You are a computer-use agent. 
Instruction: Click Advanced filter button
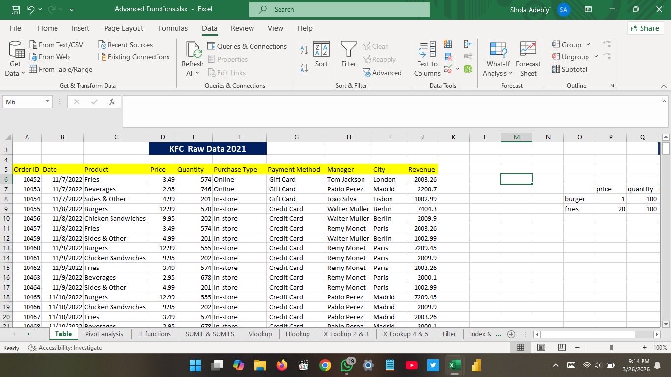(x=382, y=73)
